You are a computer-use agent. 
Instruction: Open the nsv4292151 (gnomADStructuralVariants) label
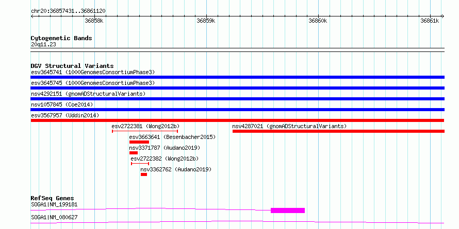(x=88, y=94)
